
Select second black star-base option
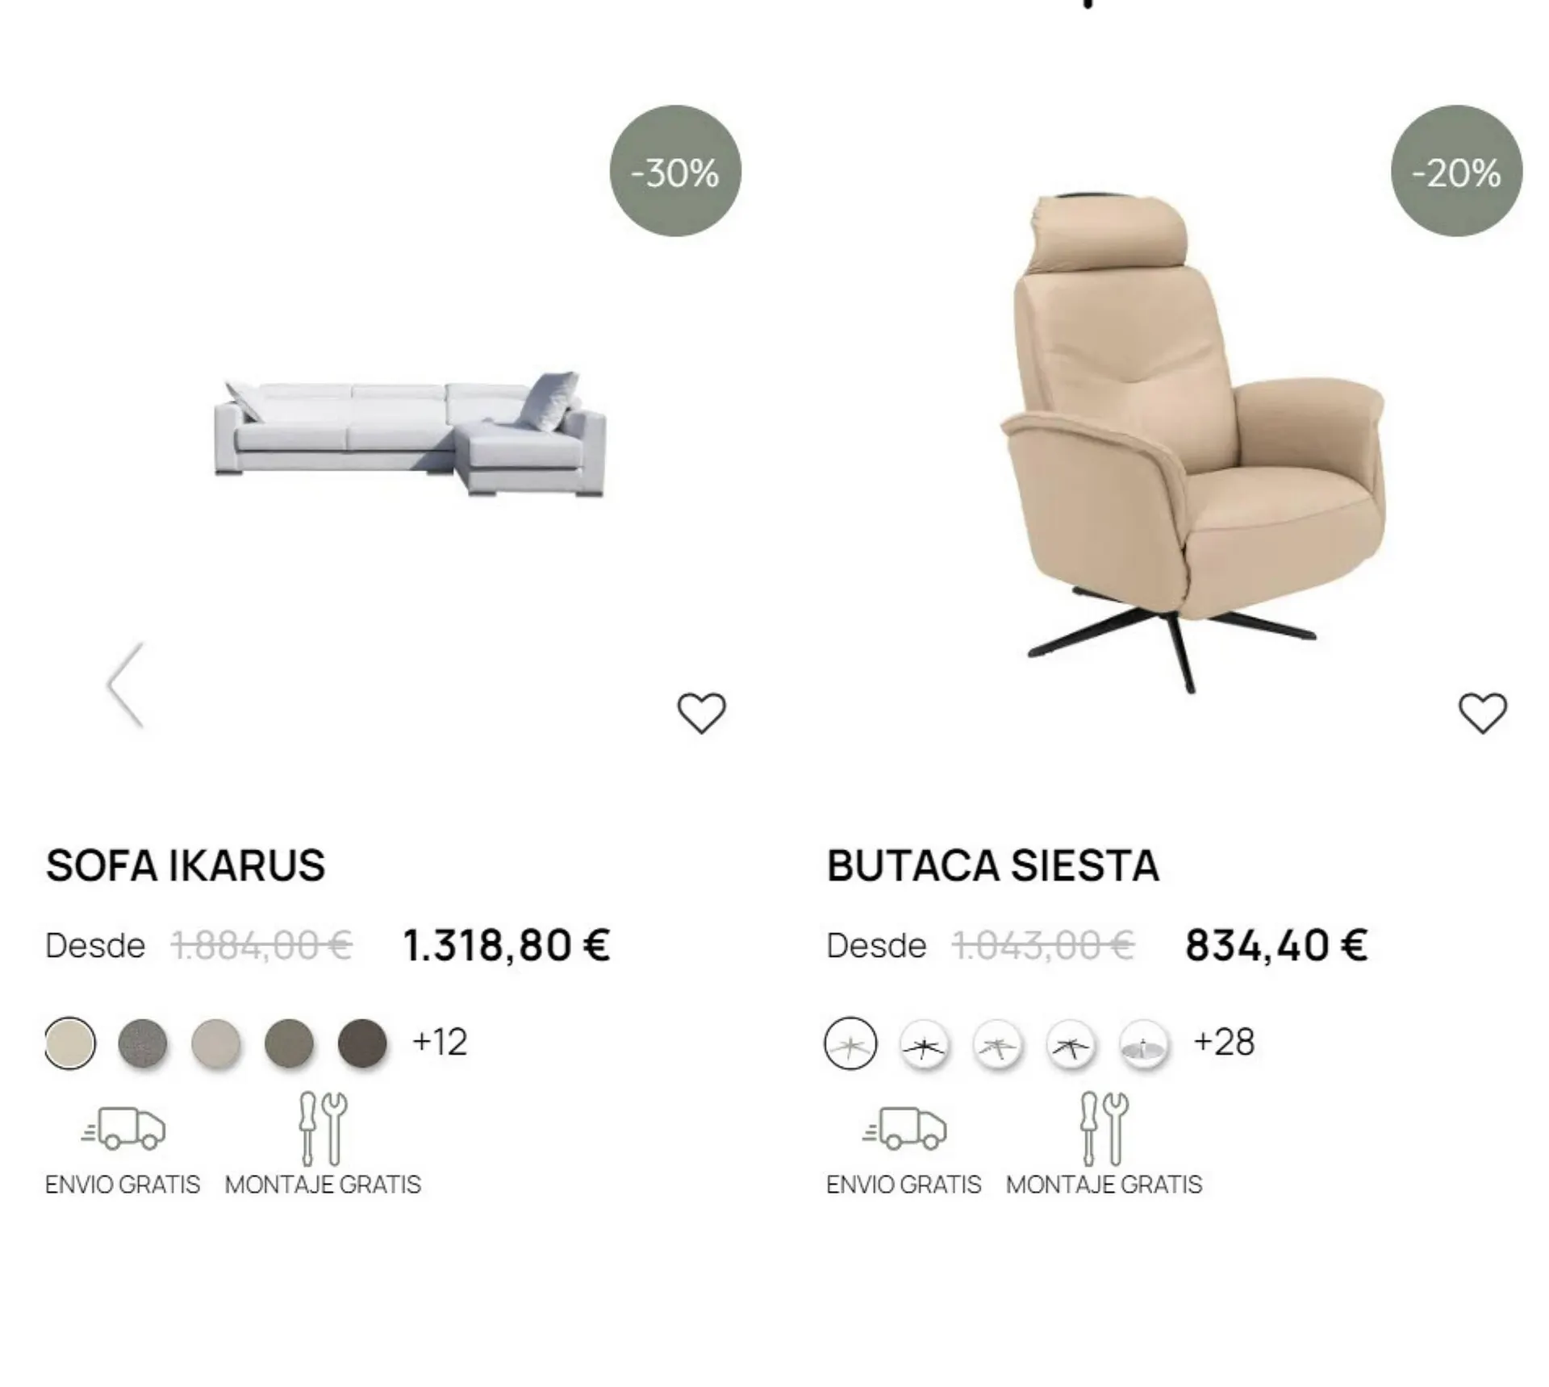924,1045
